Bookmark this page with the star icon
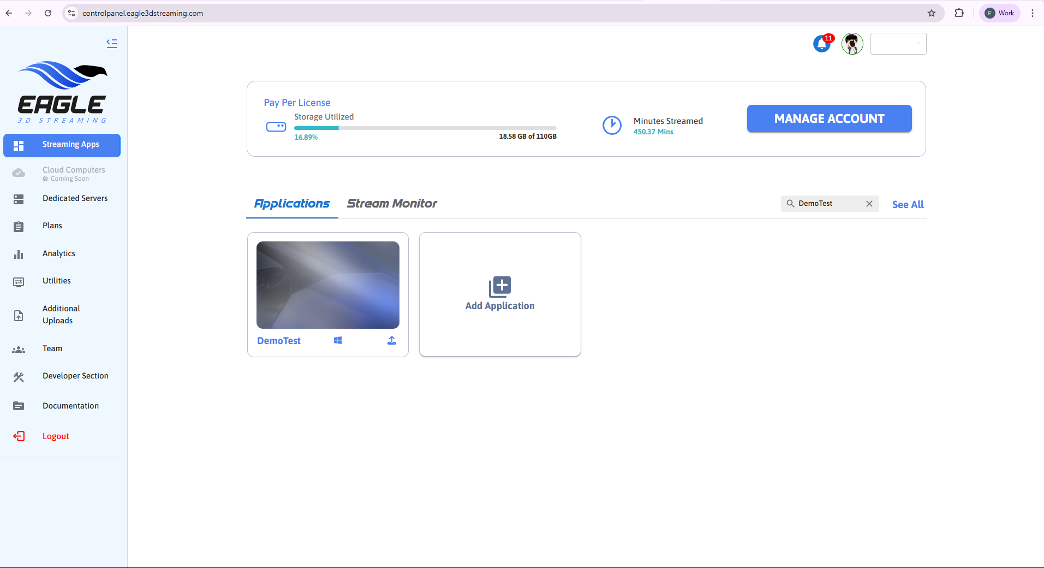 932,13
